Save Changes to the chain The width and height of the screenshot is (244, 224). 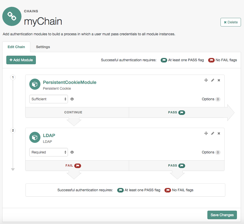(222, 215)
